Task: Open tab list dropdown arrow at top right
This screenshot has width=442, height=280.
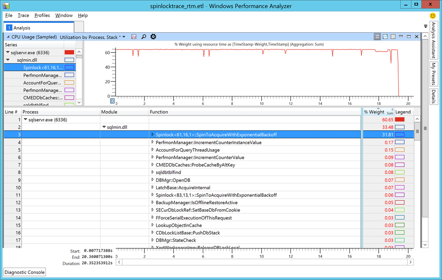Action: [x=426, y=27]
